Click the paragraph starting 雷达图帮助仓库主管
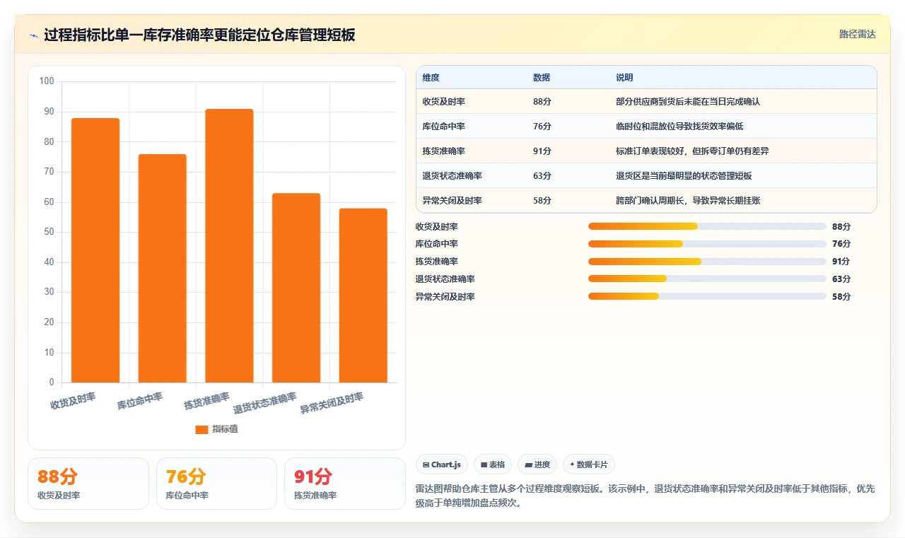Viewport: 905px width, 538px height. [645, 496]
